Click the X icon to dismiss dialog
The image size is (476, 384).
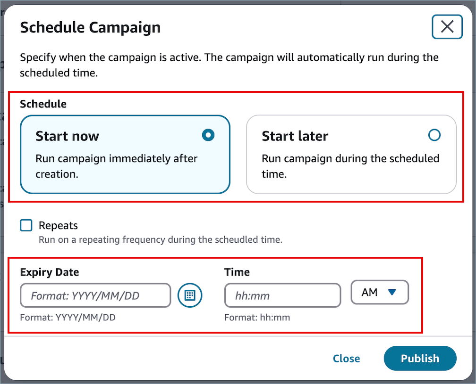click(447, 27)
